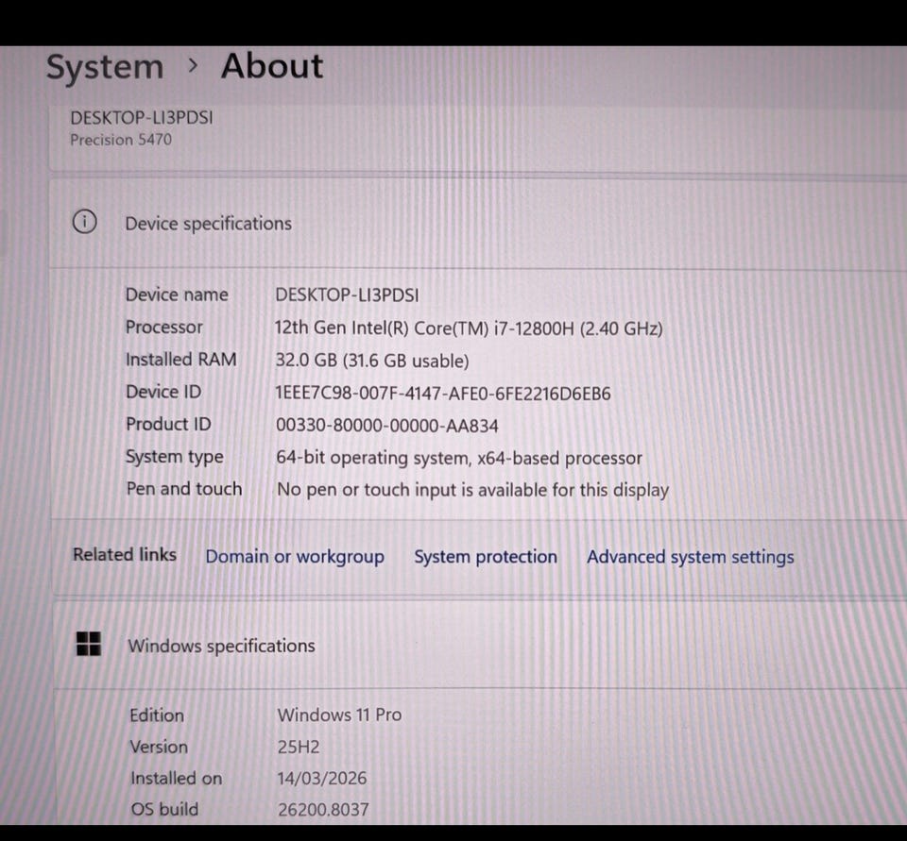Click the Processor label
This screenshot has width=907, height=841.
pyautogui.click(x=164, y=328)
